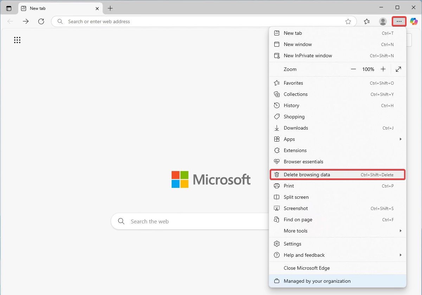Select Find on page

pyautogui.click(x=338, y=219)
